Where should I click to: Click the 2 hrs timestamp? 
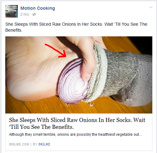click(25, 14)
